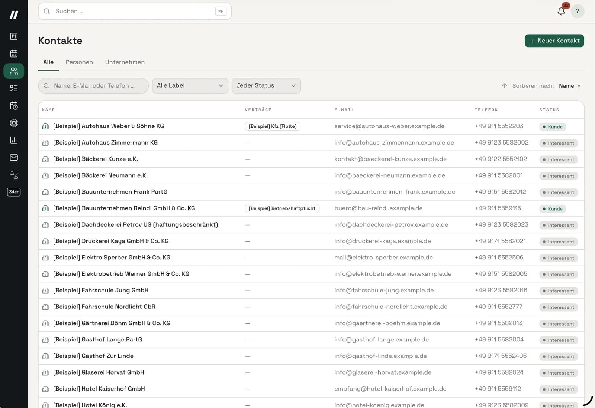Image resolution: width=595 pixels, height=408 pixels.
Task: Click email buero@bau-reindl.example.de
Action: [x=379, y=208]
